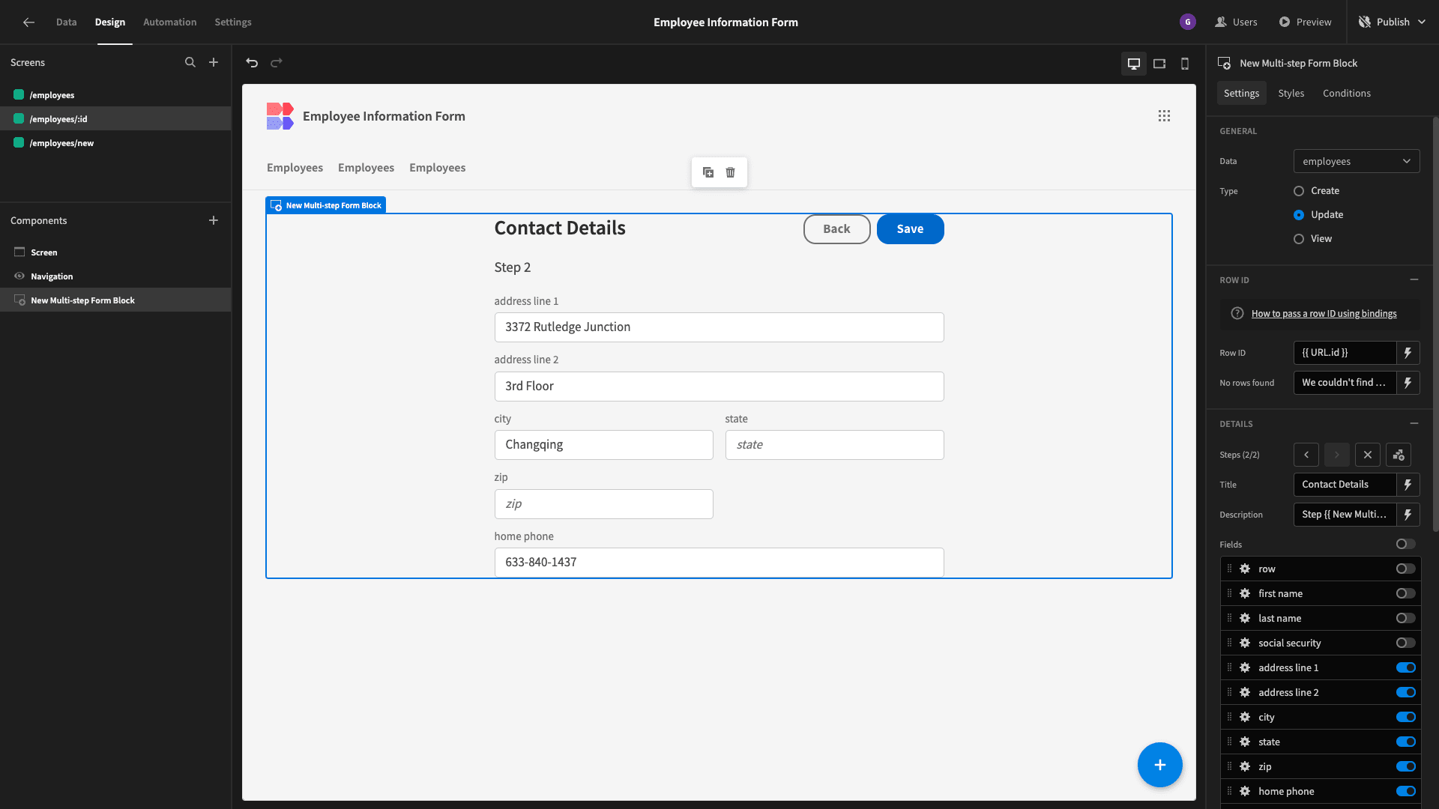Select the Create type radio

tap(1299, 191)
